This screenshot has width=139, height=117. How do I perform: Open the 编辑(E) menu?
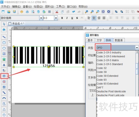click(x=16, y=7)
